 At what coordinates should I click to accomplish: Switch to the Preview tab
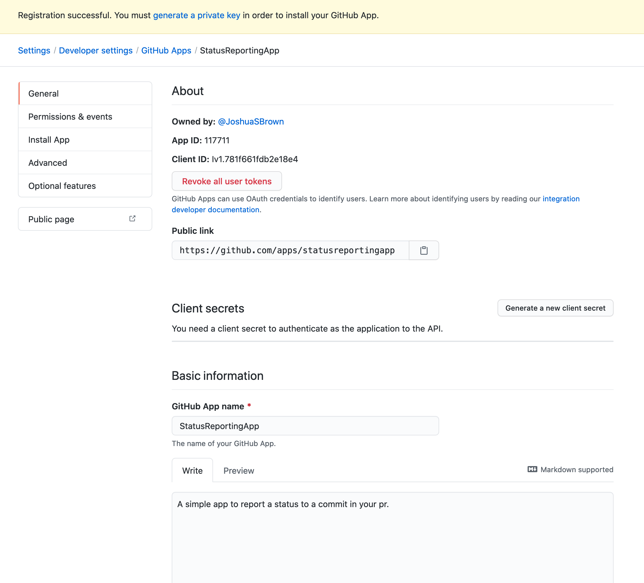click(239, 470)
